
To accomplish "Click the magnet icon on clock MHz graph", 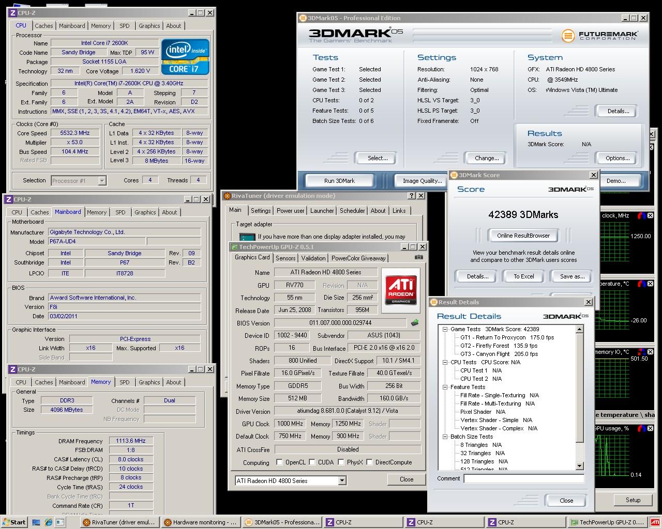I will (x=641, y=215).
